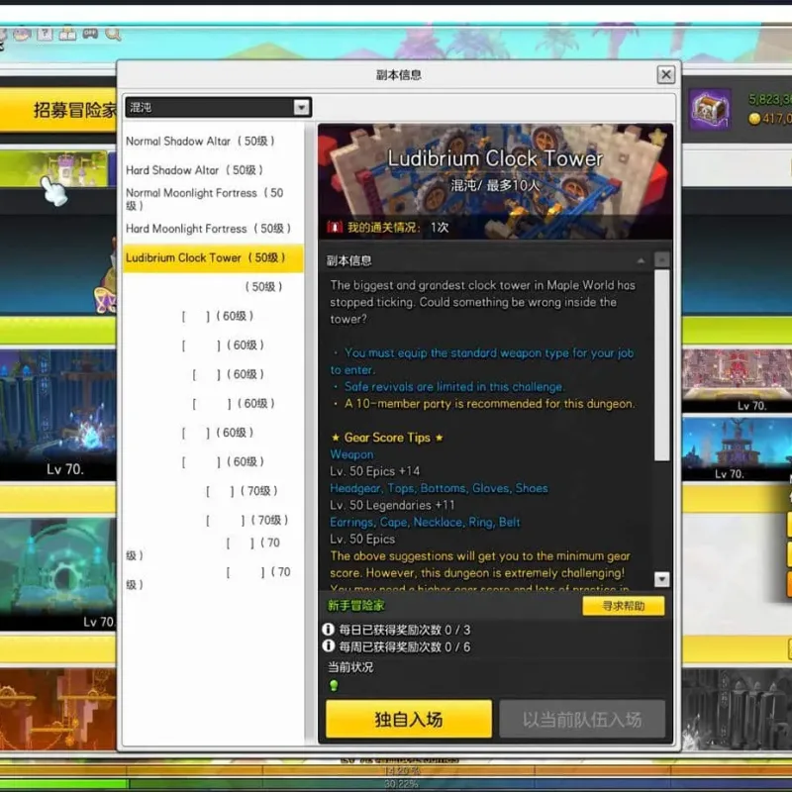Click info icon beside daily reward count

(x=329, y=630)
